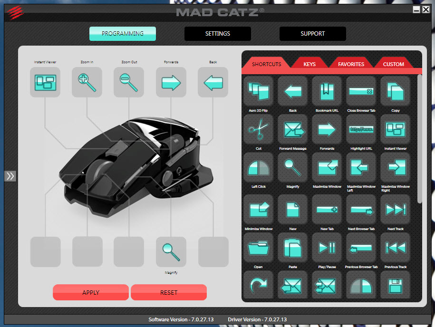Choose the Forward Message shortcut icon

(293, 129)
